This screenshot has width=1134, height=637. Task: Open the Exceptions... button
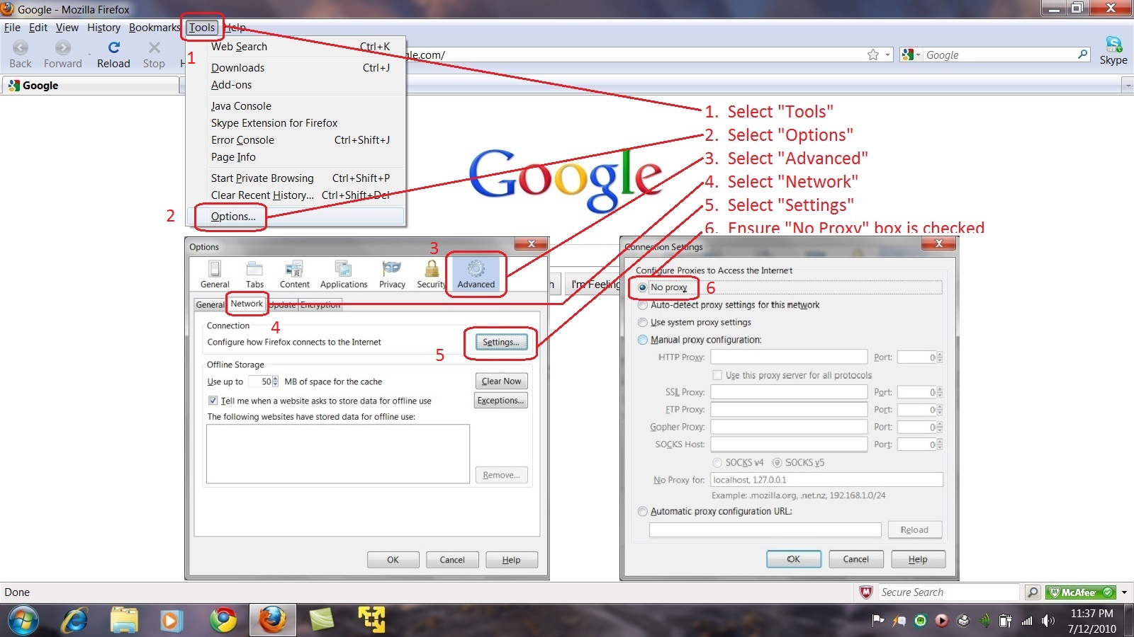click(500, 401)
